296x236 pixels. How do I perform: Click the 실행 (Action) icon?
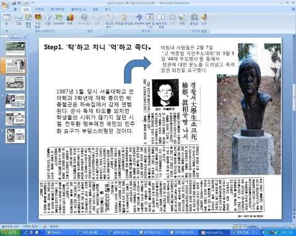click(x=97, y=20)
